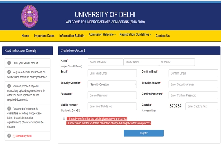Image resolution: width=221 pixels, height=147 pixels.
Task: Click the Enter Valid Email field
Action: 112,73
